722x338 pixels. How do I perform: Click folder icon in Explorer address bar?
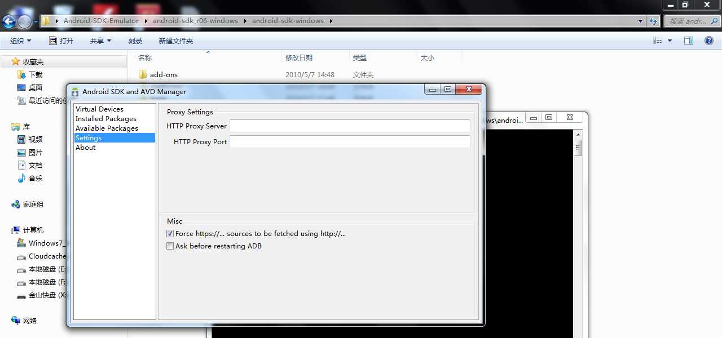pos(46,21)
